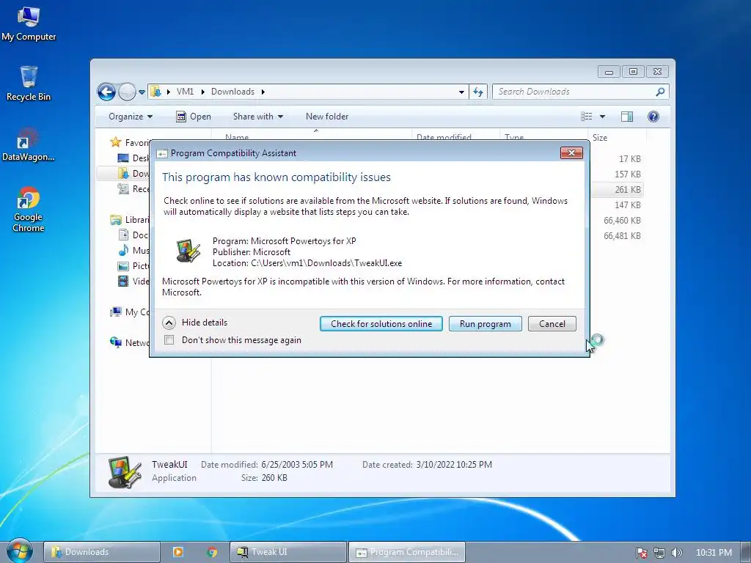This screenshot has height=563, width=751.
Task: Switch to the Downloads taskbar button
Action: (101, 552)
